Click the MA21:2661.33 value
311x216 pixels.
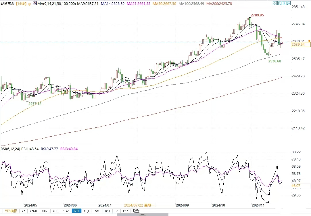coord(139,3)
